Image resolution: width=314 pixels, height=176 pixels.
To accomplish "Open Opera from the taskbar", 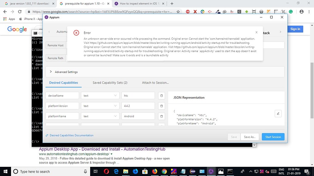I will pyautogui.click(x=106, y=171).
